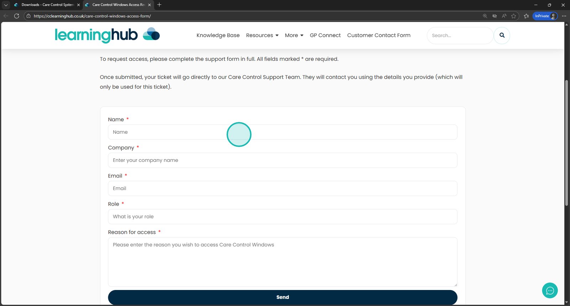The height and width of the screenshot is (306, 570).
Task: Click the 'Role' field label
Action: [x=114, y=204]
